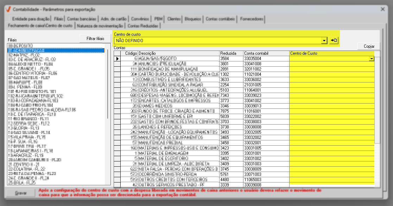Click the row selector arrow of first grid row
Screen dimensions: 393x206
click(x=117, y=59)
